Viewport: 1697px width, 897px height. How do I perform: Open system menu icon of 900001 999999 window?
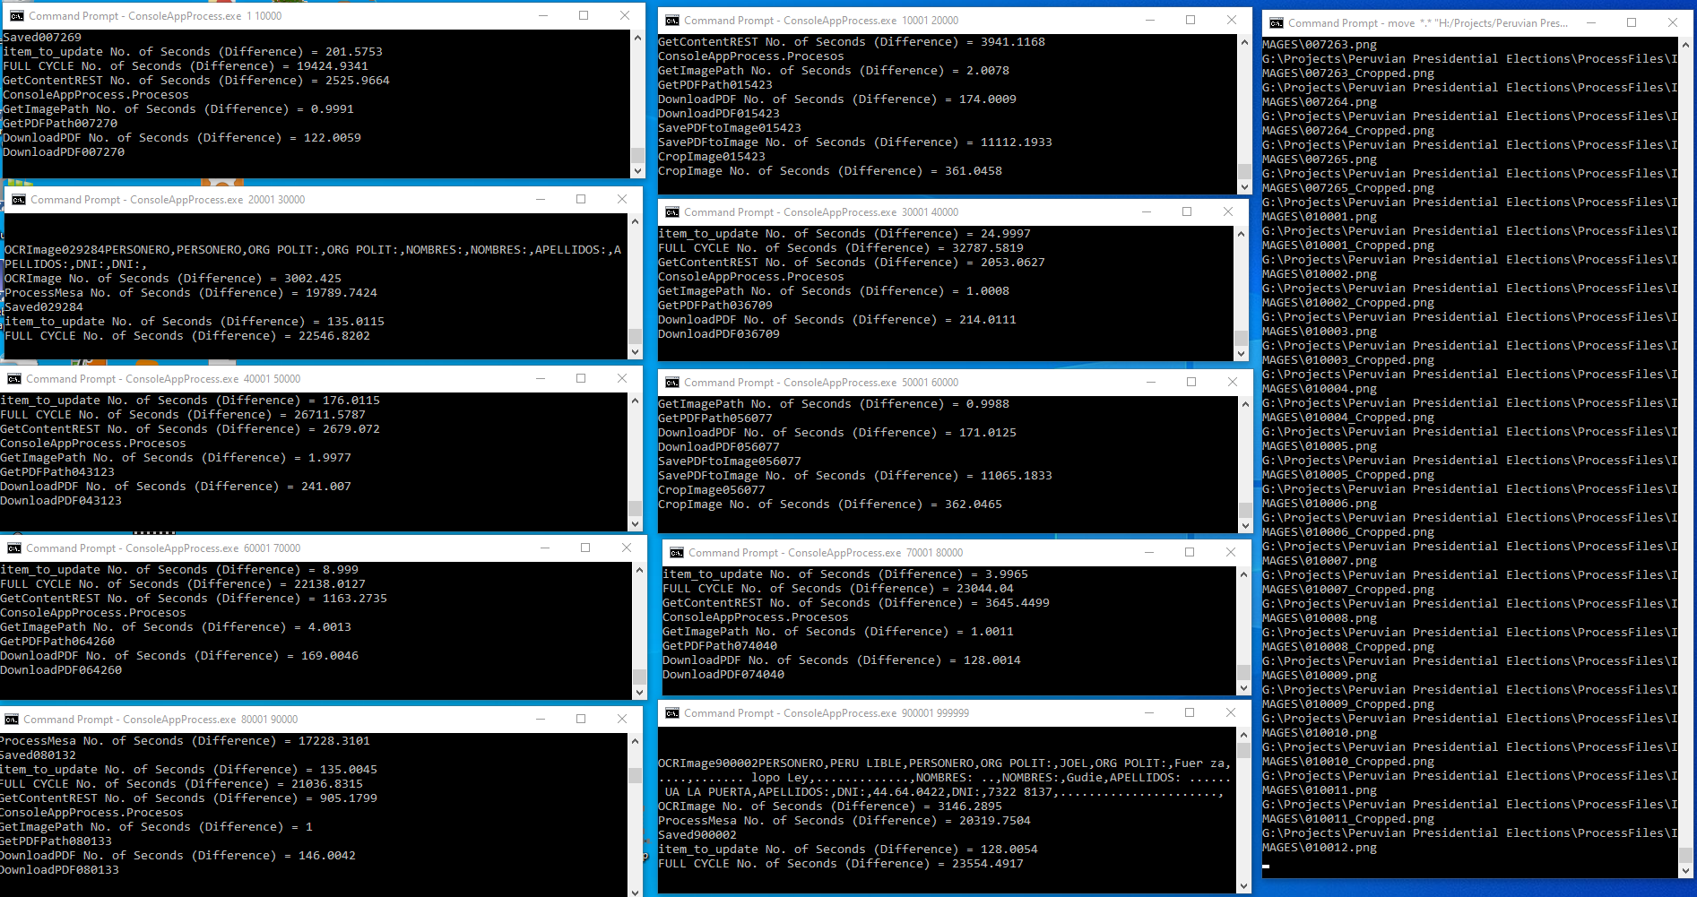[x=671, y=713]
